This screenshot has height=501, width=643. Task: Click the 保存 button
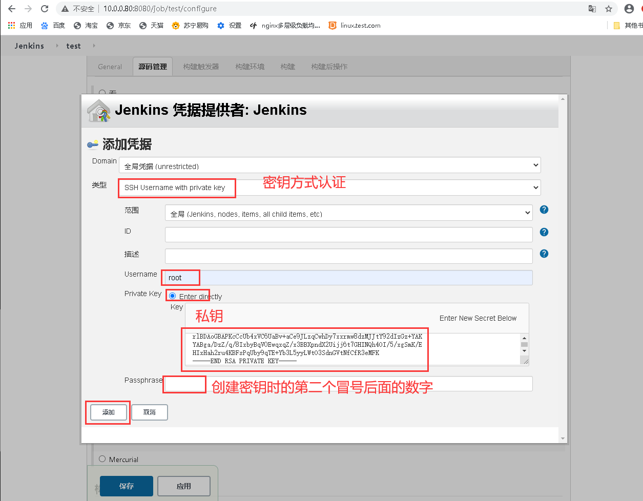[127, 486]
